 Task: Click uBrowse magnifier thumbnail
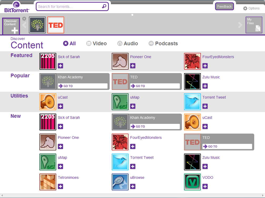(120, 182)
